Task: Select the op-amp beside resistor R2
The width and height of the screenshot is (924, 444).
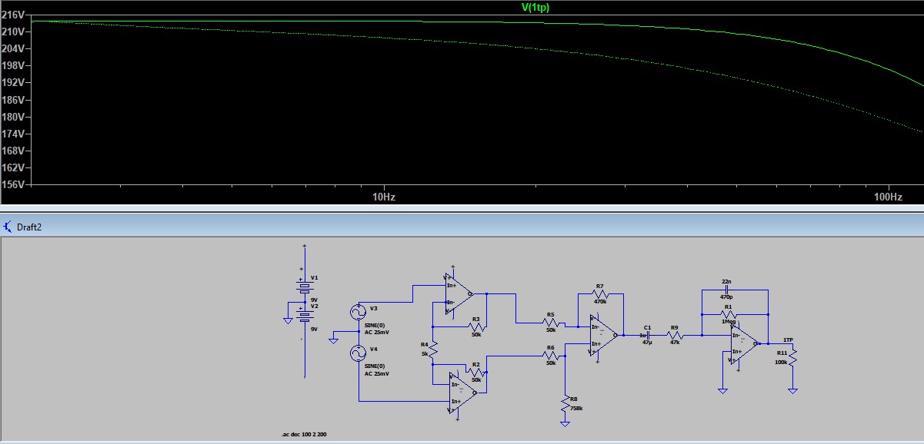Action: click(x=464, y=393)
